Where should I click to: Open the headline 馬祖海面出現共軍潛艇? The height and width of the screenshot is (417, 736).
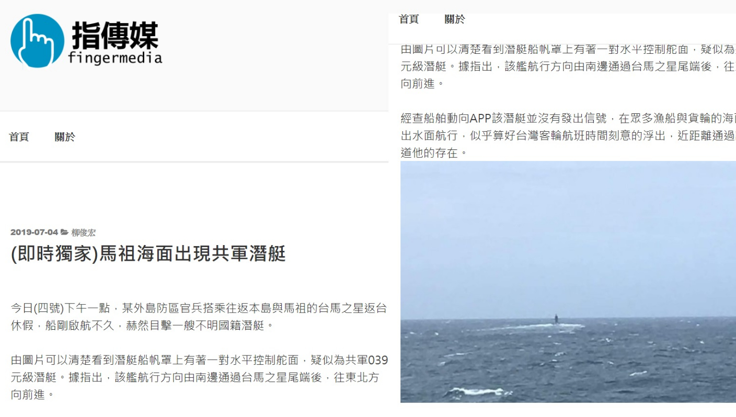pyautogui.click(x=148, y=254)
